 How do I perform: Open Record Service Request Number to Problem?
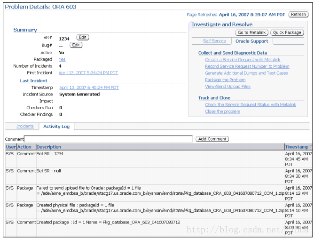(x=247, y=66)
